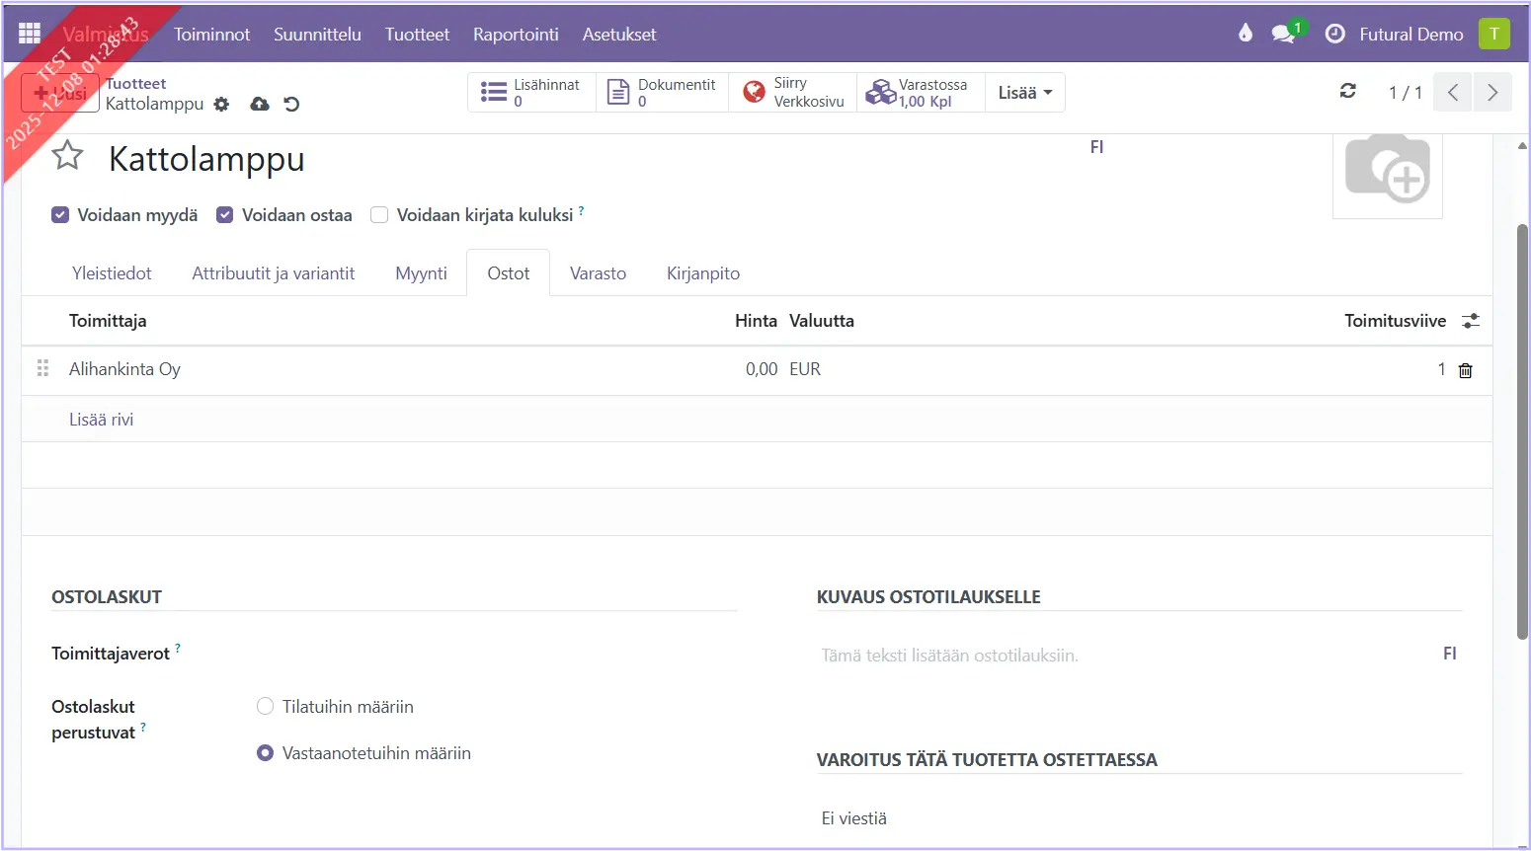1531x851 pixels.
Task: Open the apps grid menu icon
Action: pos(30,34)
